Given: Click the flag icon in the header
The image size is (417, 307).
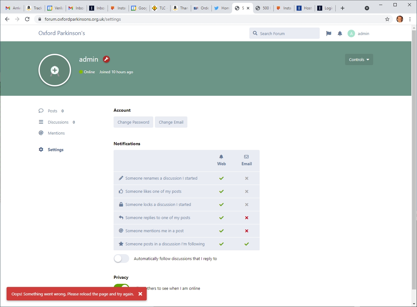Looking at the screenshot, I should tap(328, 33).
